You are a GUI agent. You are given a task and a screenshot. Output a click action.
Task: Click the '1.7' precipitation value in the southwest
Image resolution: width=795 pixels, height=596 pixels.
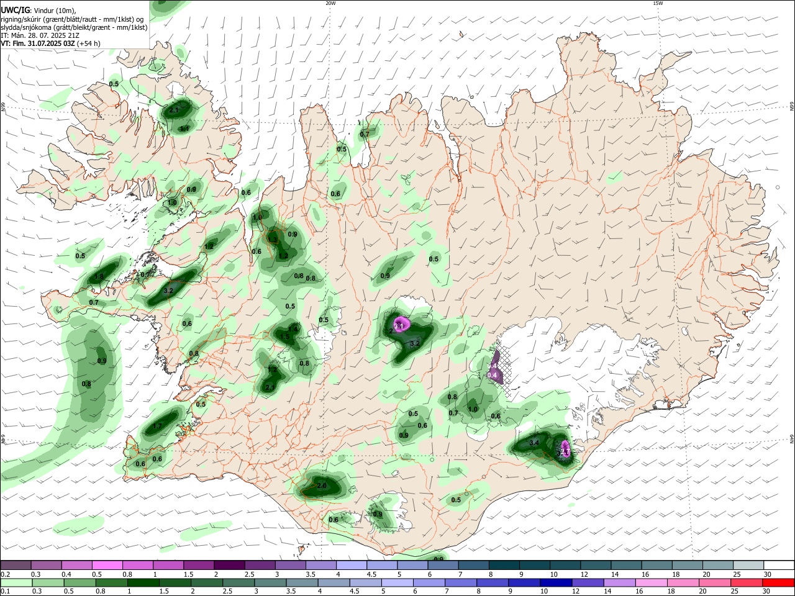click(157, 426)
